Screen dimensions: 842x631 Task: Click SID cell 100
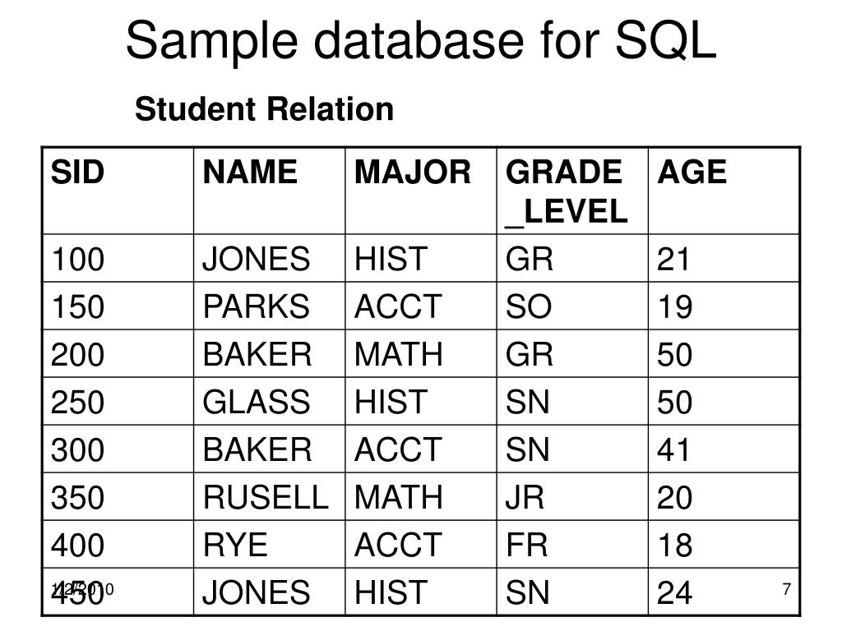click(78, 260)
